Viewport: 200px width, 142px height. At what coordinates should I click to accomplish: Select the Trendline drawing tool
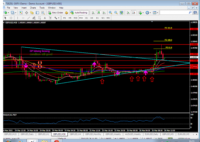(28, 18)
